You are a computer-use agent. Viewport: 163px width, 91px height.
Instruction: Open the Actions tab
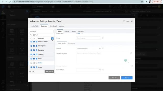point(62,26)
